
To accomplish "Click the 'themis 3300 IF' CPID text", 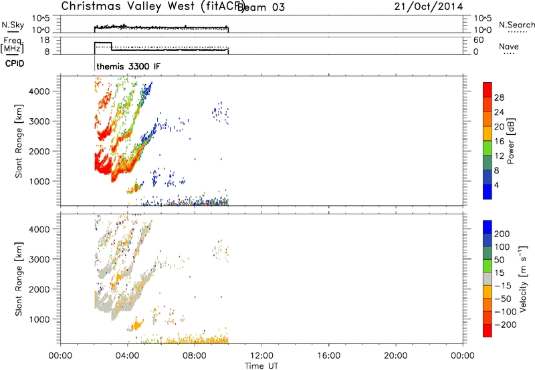I will click(x=128, y=66).
